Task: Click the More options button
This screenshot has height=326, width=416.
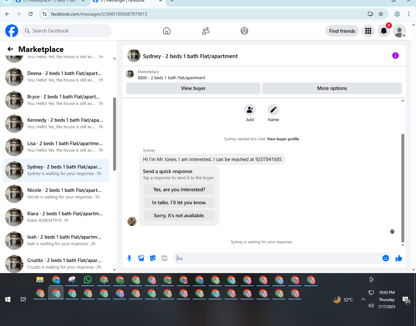Action: point(332,88)
